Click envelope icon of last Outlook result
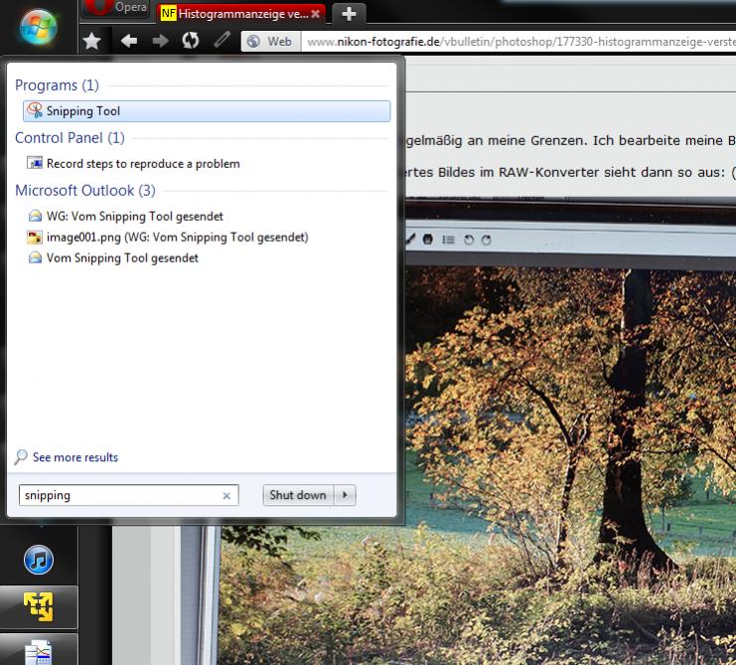This screenshot has height=665, width=736. 35,257
